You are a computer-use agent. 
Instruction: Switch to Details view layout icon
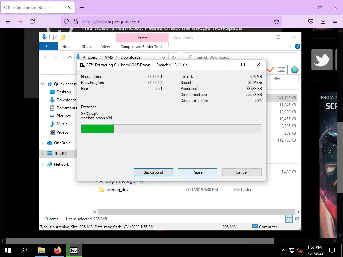[289, 219]
